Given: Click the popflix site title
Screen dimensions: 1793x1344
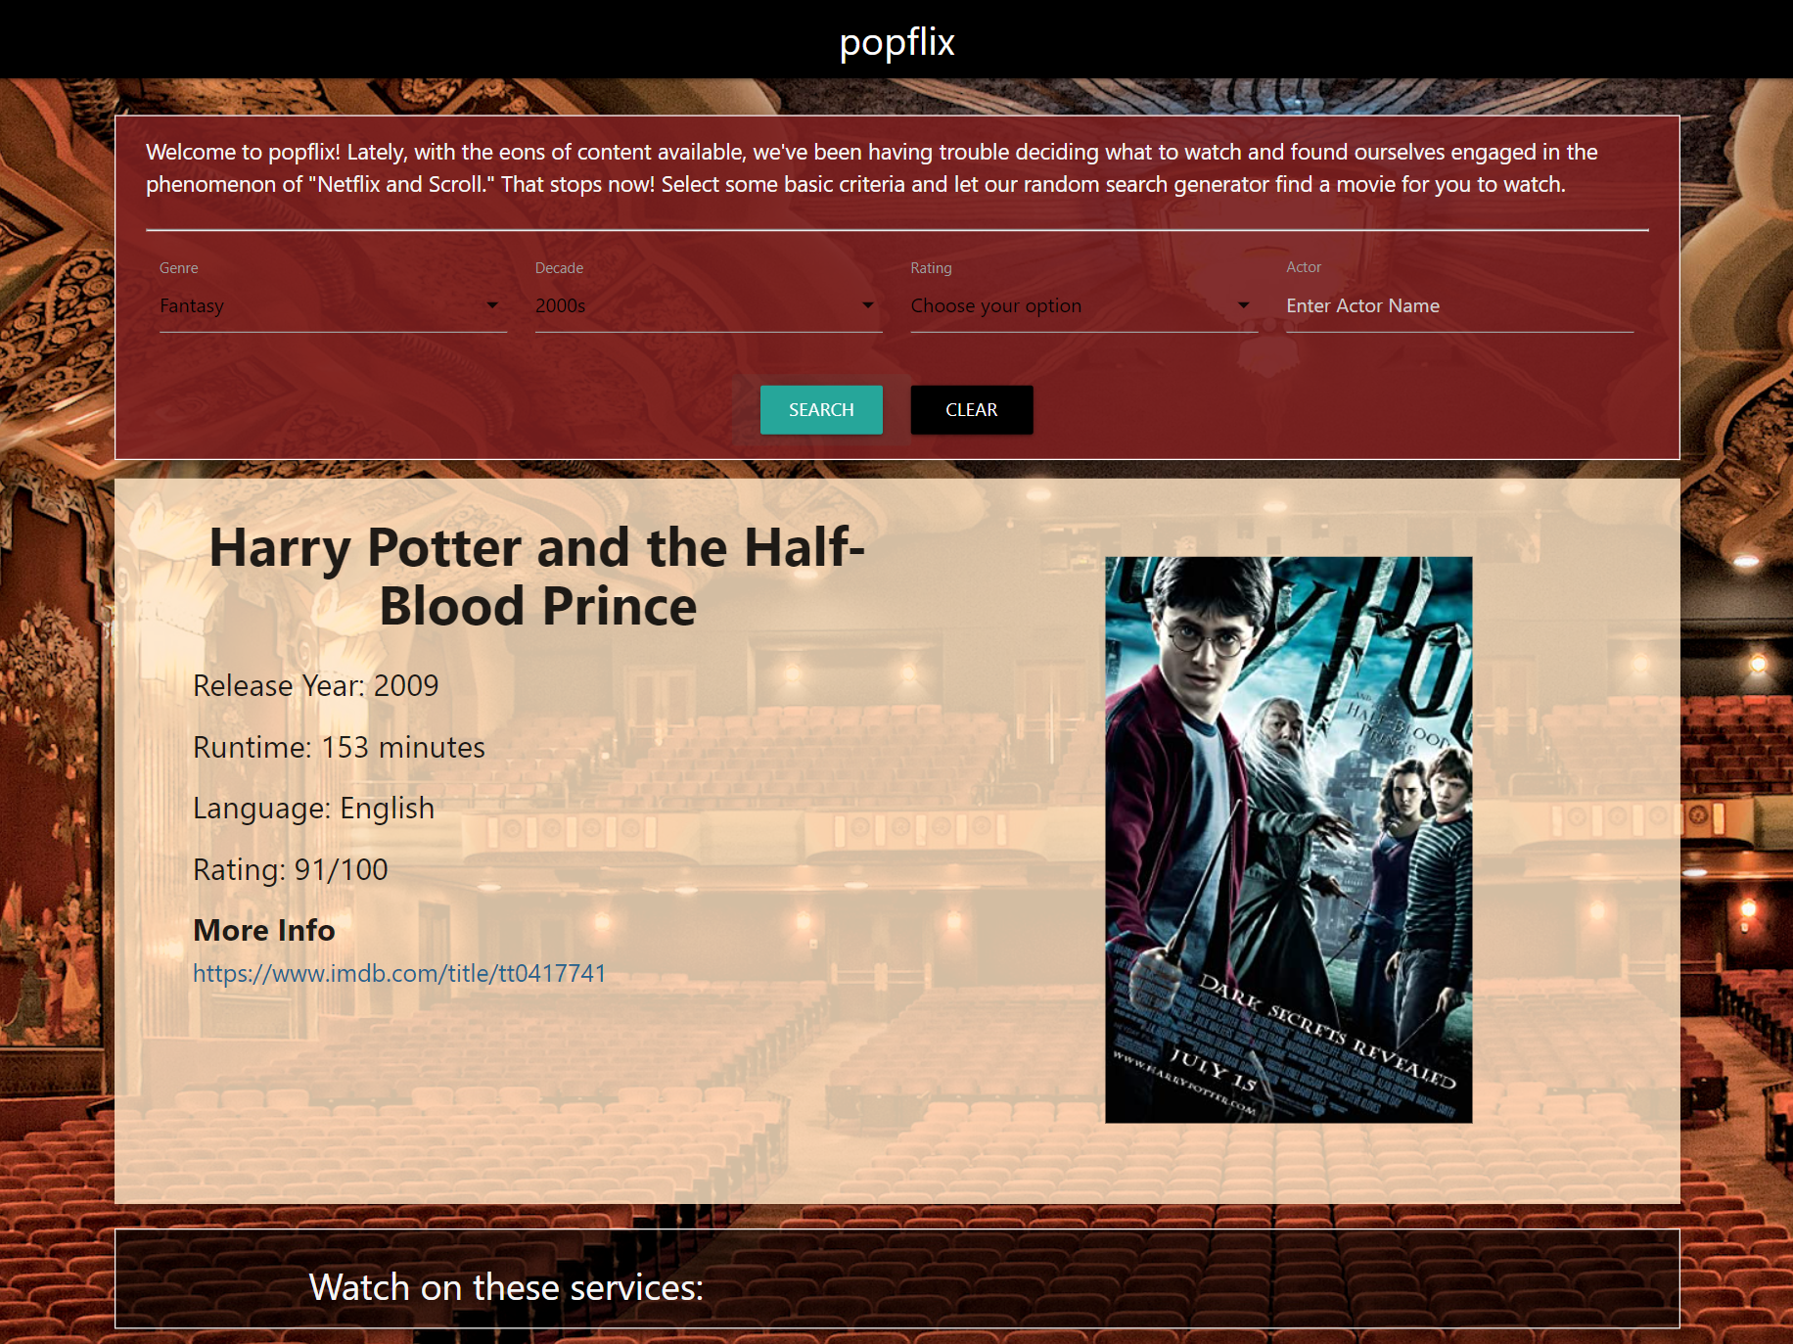Looking at the screenshot, I should tap(896, 41).
